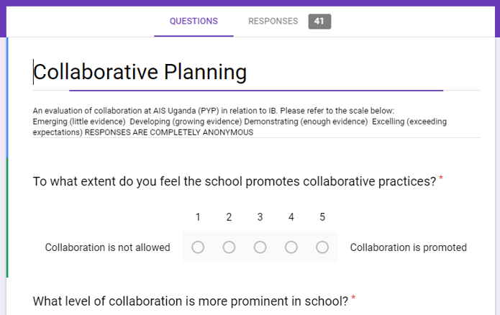This screenshot has width=500, height=315.
Task: Pick the rating 4 radio option
Action: tap(291, 247)
